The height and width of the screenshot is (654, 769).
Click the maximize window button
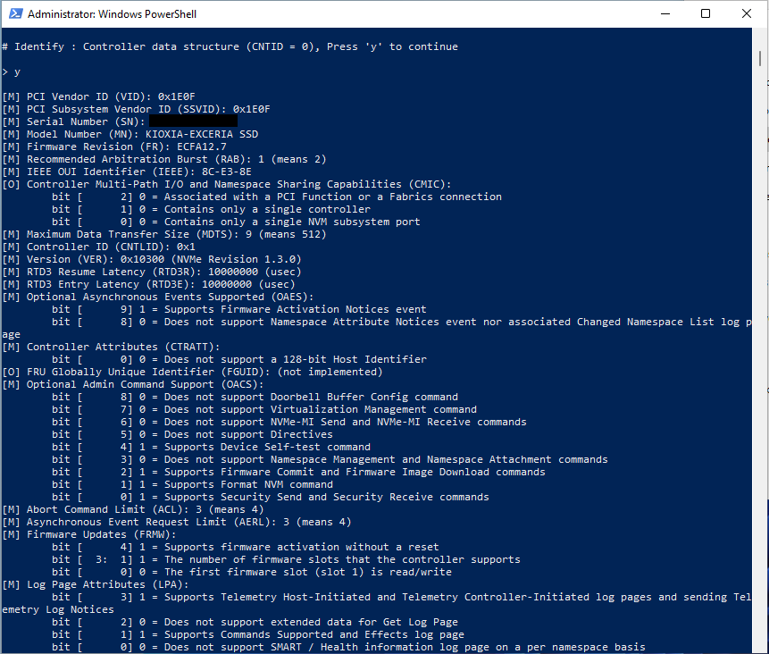(x=706, y=13)
